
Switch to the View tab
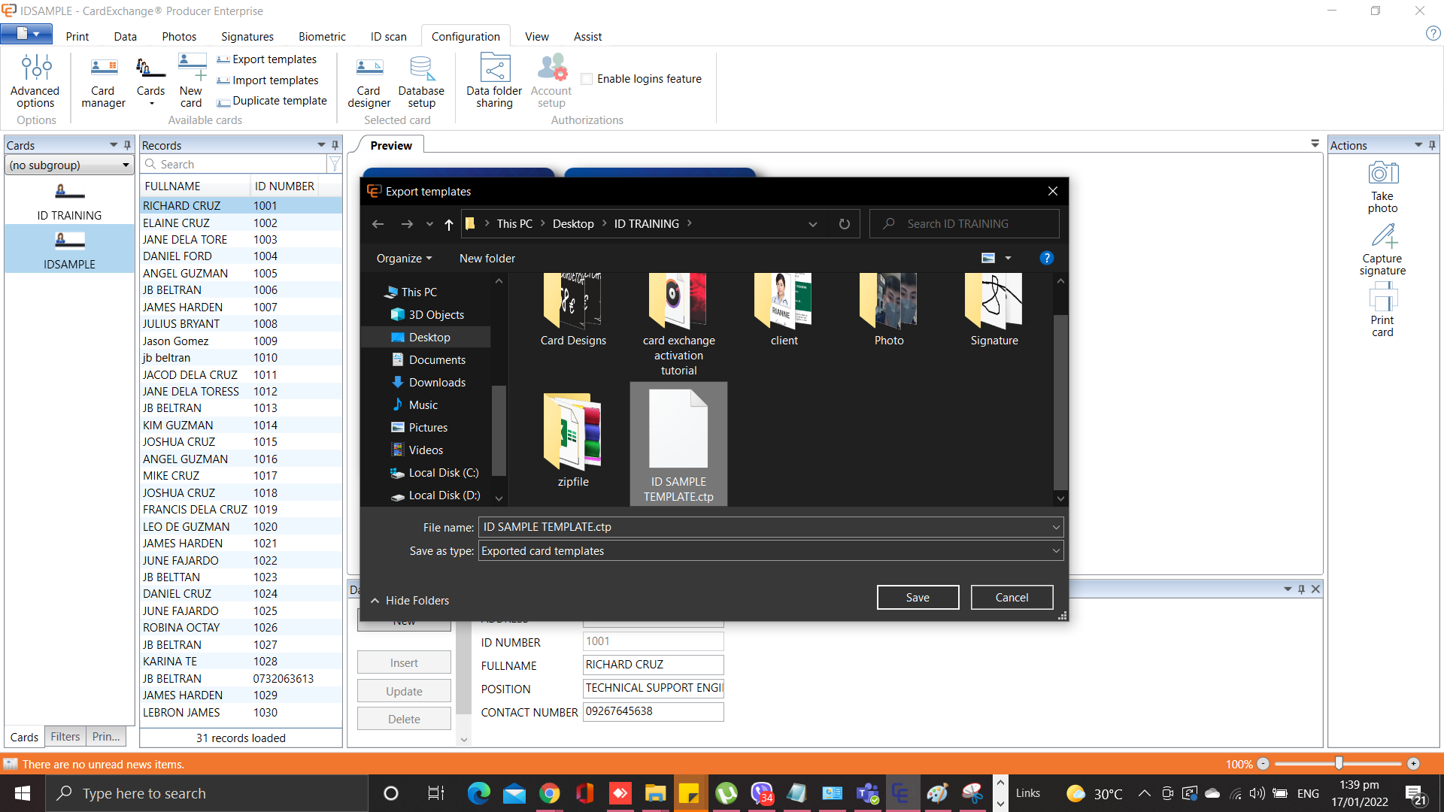[x=536, y=36]
